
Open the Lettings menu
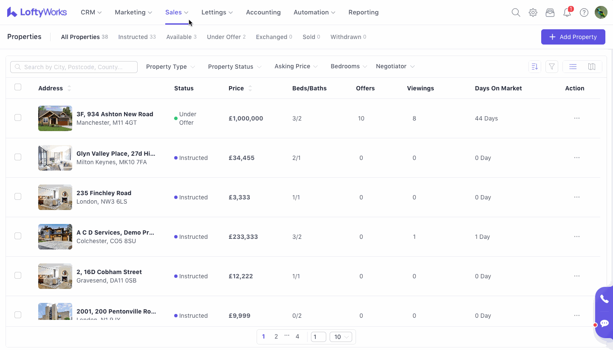pos(217,12)
